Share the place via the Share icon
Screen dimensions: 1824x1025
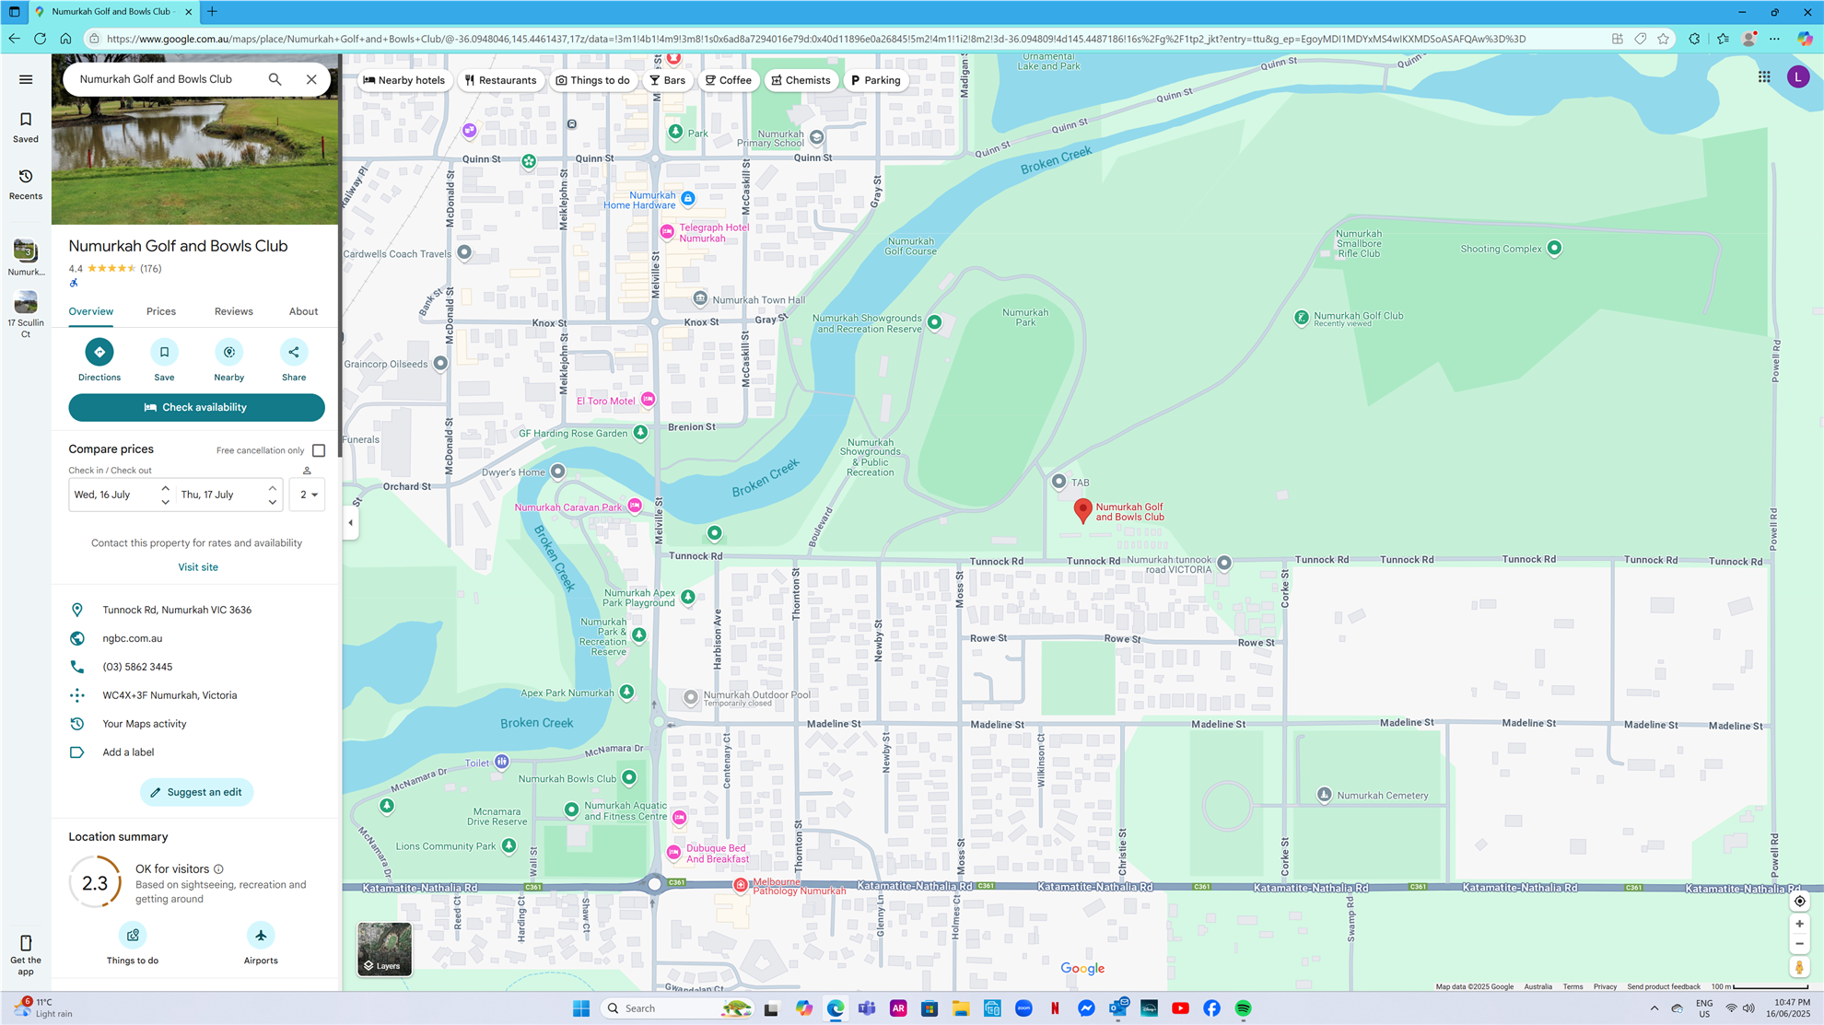(294, 352)
